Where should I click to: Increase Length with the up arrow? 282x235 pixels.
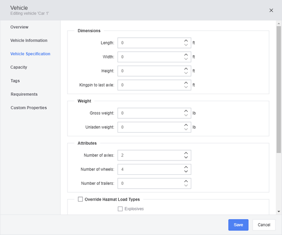click(186, 41)
